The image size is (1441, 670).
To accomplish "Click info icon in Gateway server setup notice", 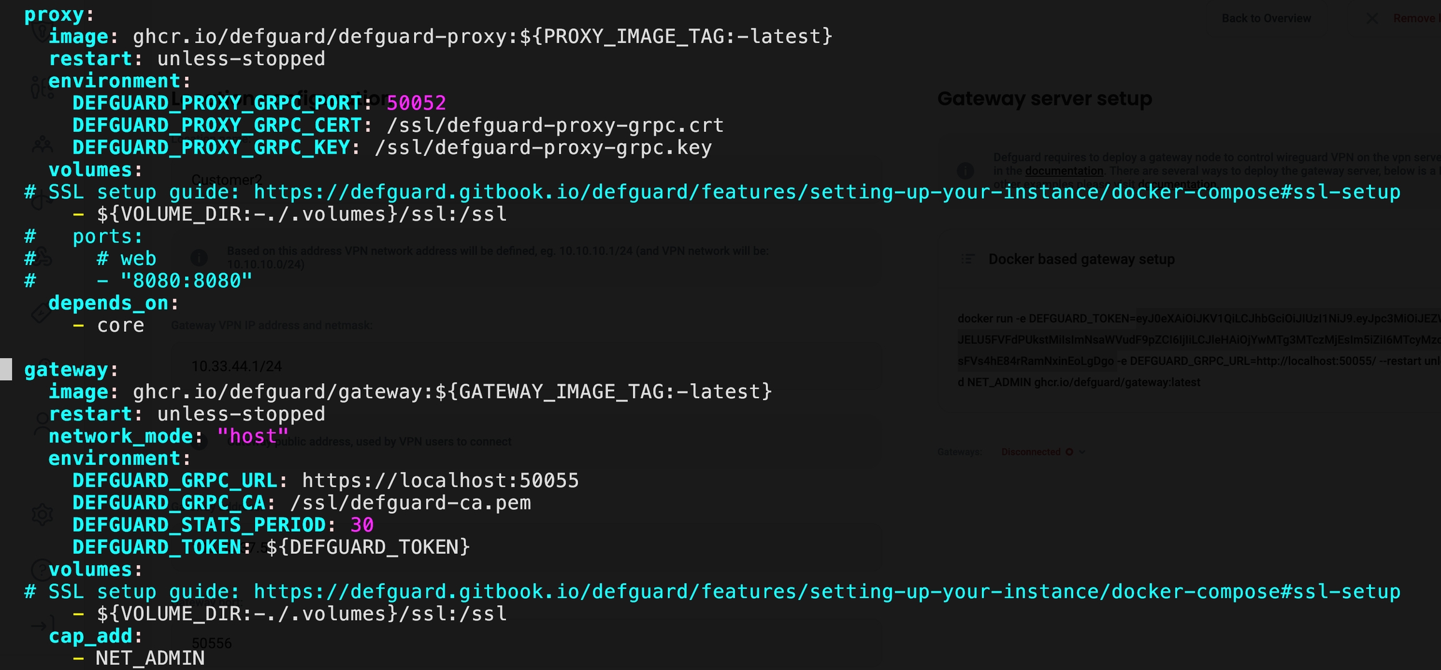I will click(965, 170).
